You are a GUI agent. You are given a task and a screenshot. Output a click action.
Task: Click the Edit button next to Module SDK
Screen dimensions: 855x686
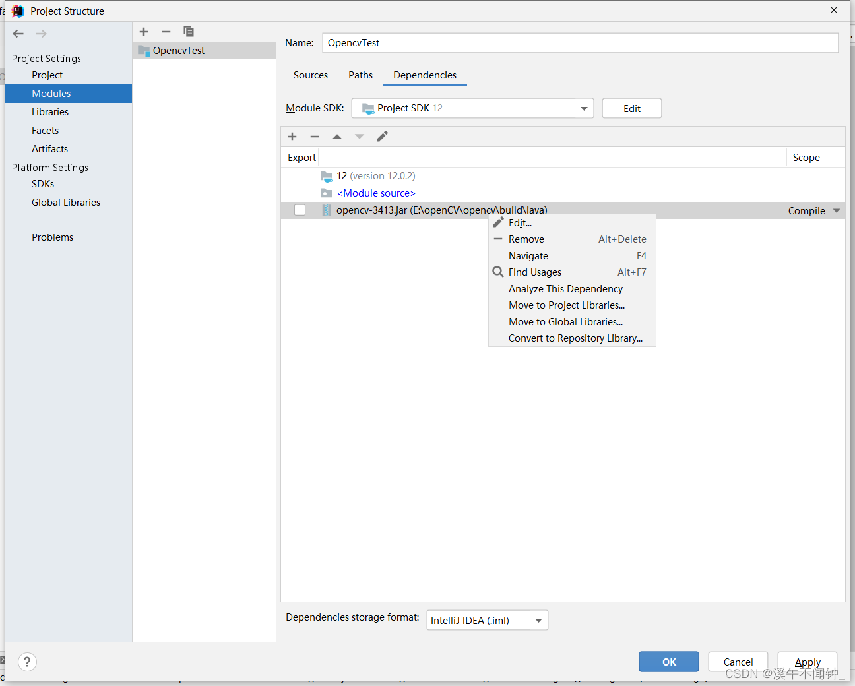(632, 108)
